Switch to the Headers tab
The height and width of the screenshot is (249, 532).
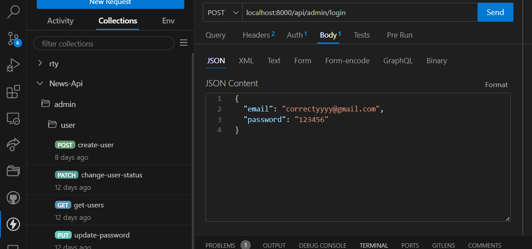pos(258,35)
